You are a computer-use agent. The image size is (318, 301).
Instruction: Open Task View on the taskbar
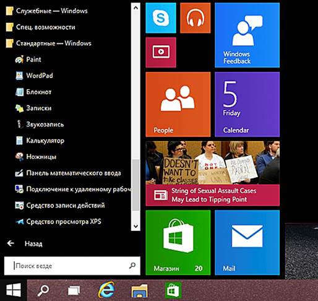click(x=74, y=290)
